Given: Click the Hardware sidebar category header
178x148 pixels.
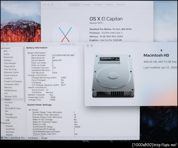Looking at the screenshot, I should tap(5, 48).
